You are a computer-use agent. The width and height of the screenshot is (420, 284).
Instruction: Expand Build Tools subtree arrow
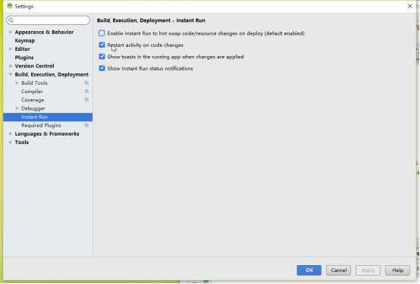coord(17,83)
